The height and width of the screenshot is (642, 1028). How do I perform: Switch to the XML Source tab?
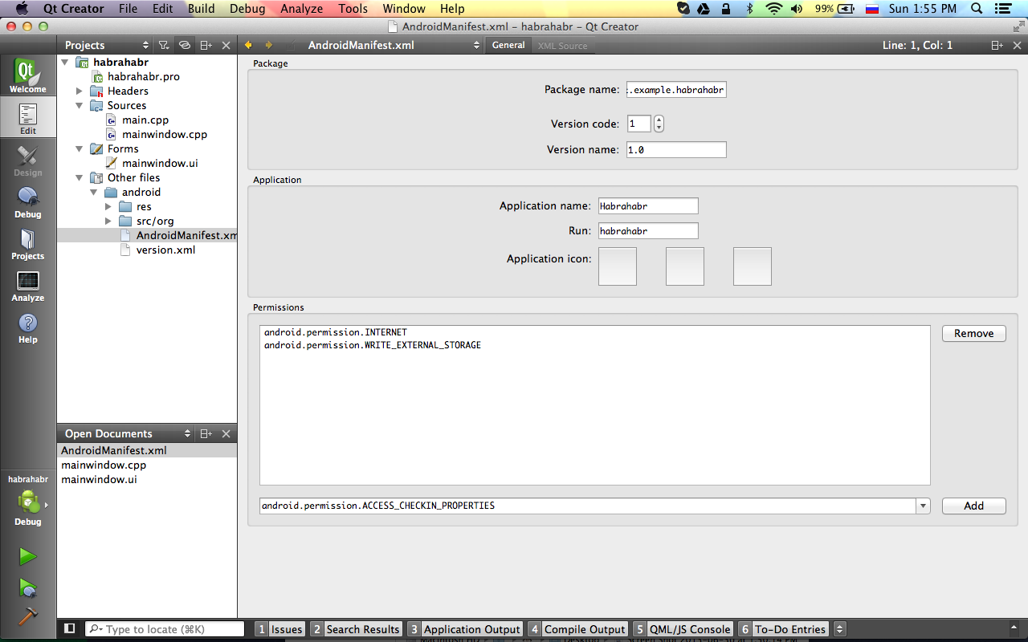pyautogui.click(x=562, y=46)
